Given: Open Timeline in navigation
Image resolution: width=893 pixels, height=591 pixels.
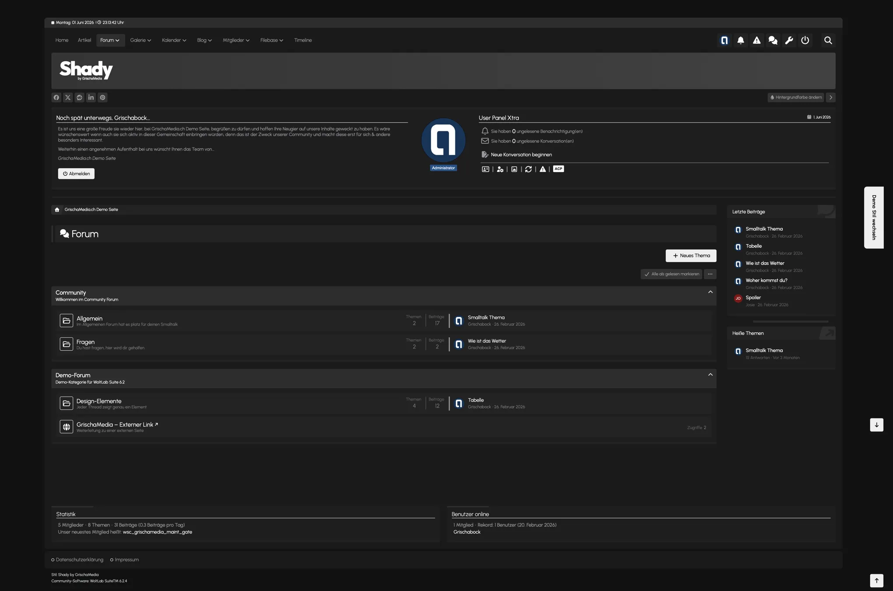Looking at the screenshot, I should (x=303, y=40).
